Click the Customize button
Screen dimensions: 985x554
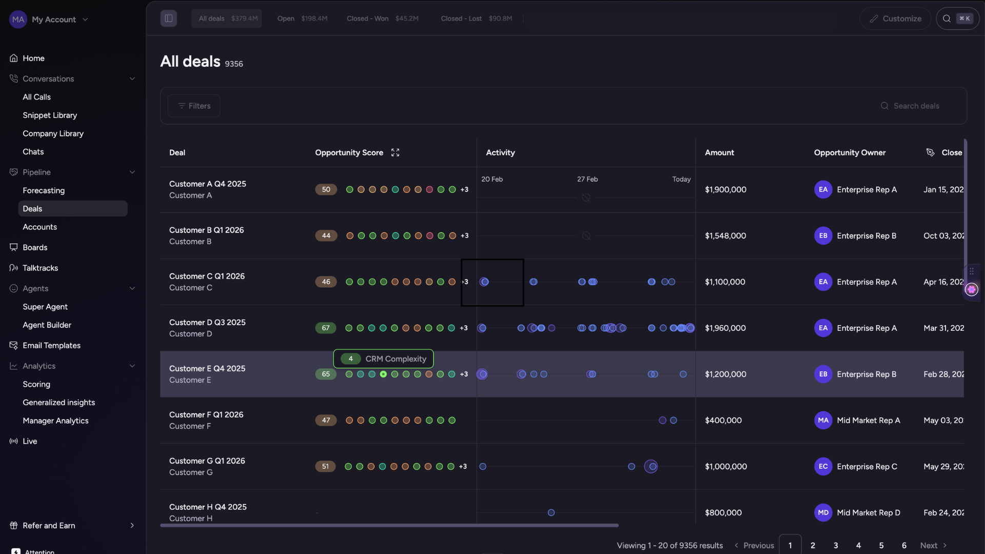[x=895, y=18]
